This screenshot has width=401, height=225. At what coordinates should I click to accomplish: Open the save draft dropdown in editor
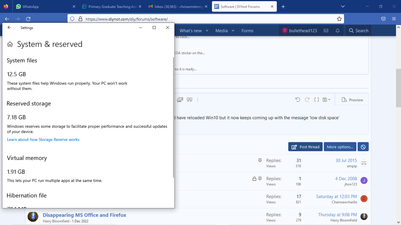[x=326, y=100]
